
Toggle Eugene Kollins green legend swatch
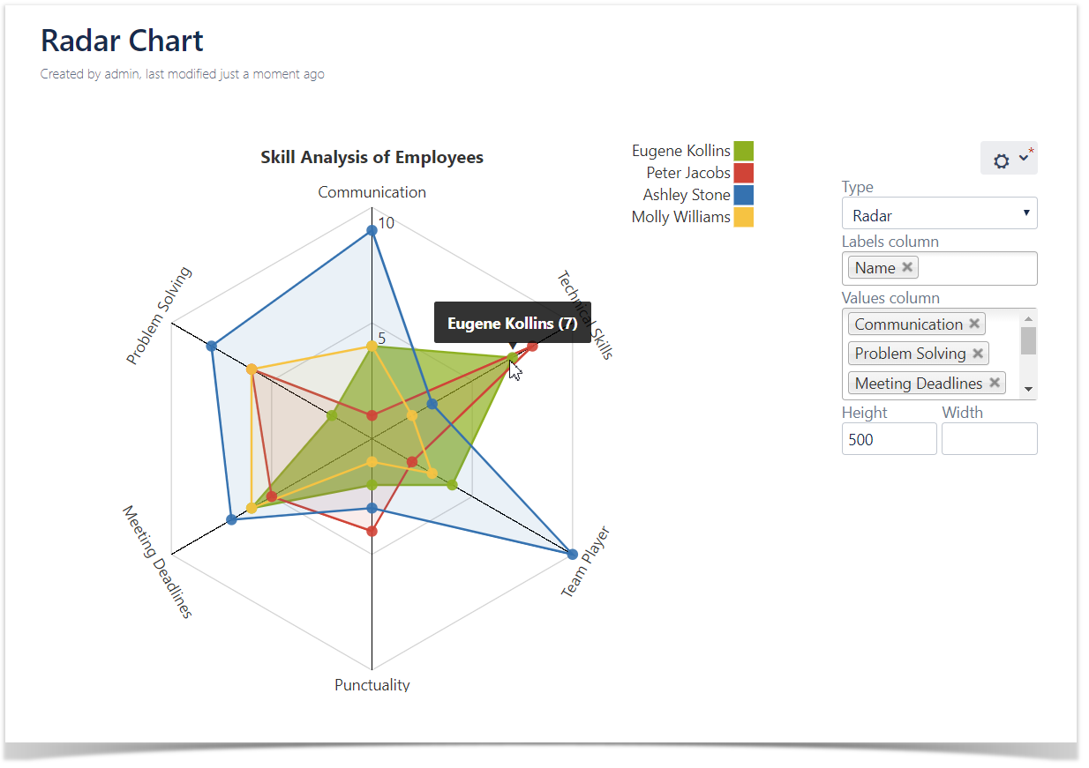[x=743, y=151]
